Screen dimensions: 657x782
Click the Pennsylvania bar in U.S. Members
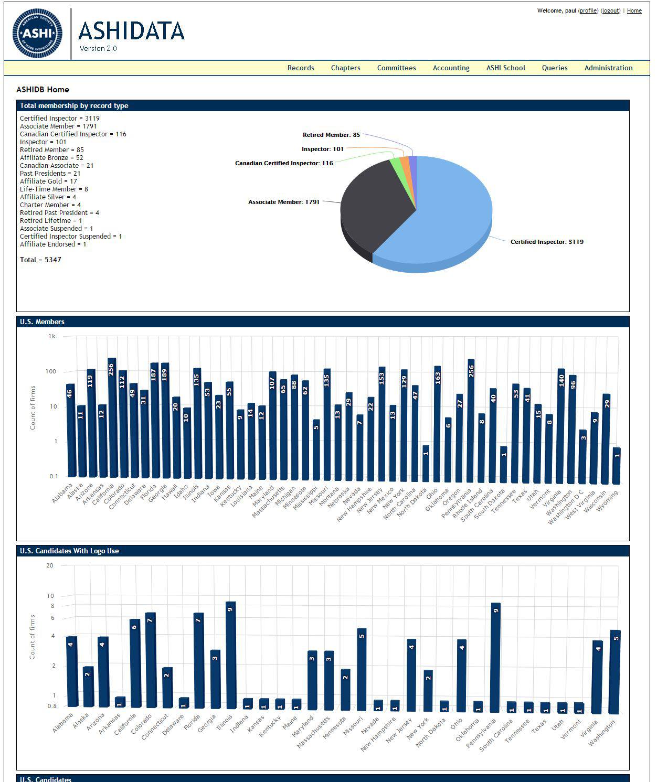(x=471, y=421)
